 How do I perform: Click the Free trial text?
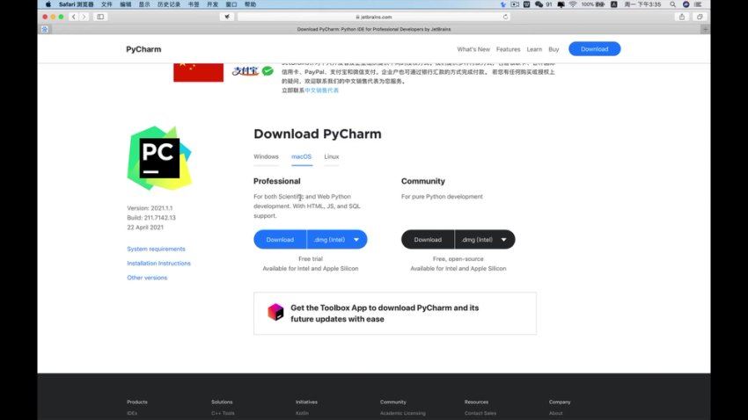[x=311, y=259]
